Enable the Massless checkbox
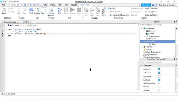The image size is (178, 100). pyautogui.click(x=159, y=91)
